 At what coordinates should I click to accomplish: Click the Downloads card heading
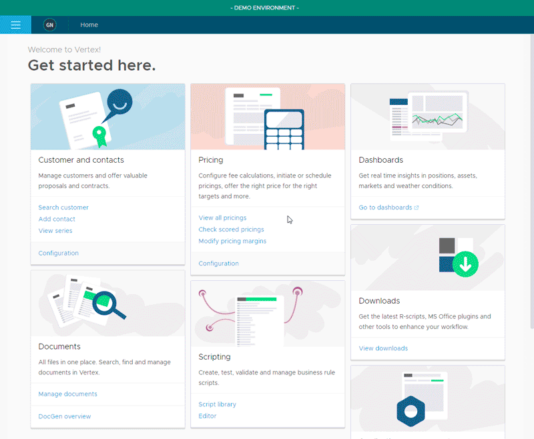pyautogui.click(x=379, y=301)
